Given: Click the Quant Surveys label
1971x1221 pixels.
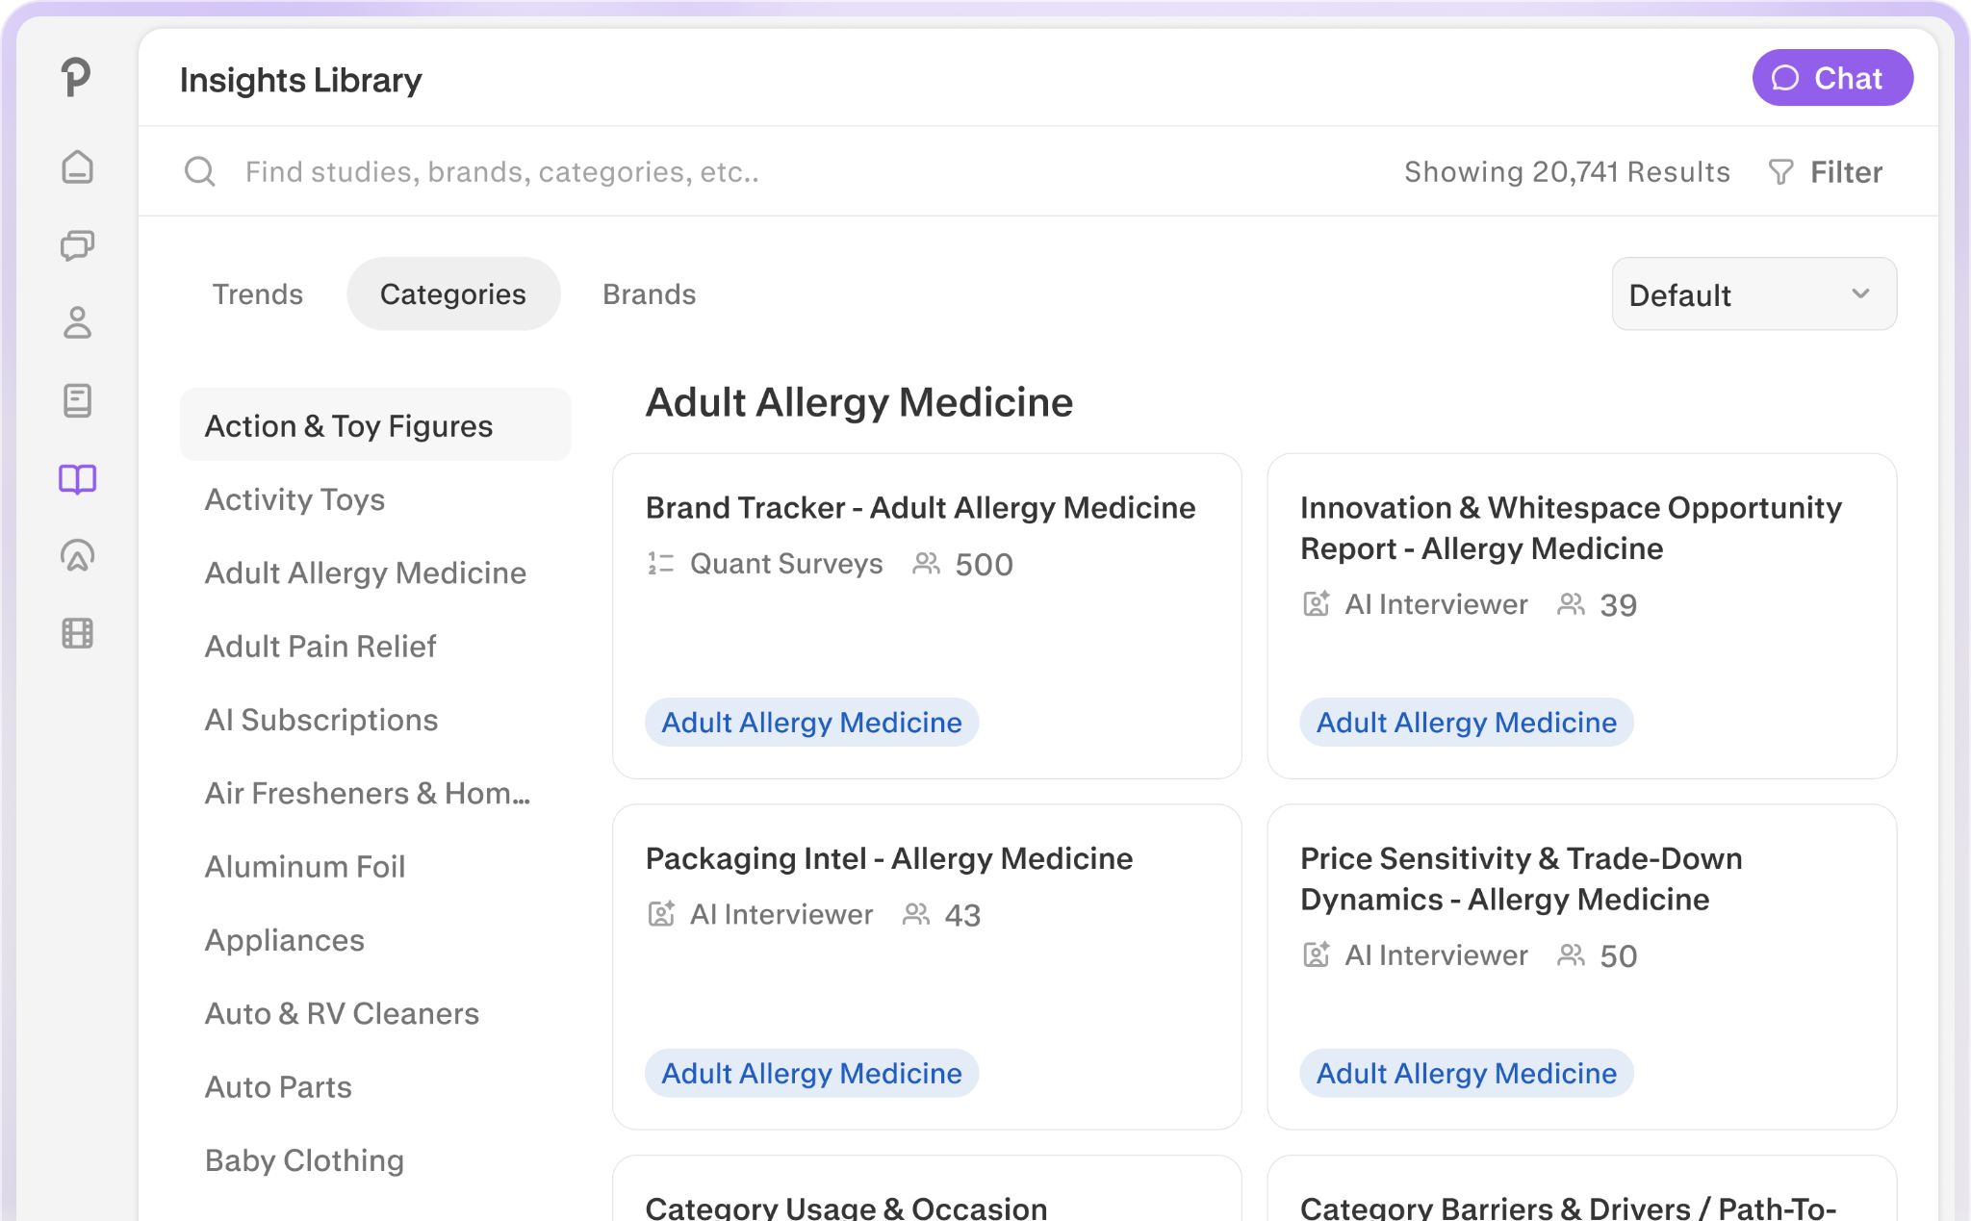Looking at the screenshot, I should [x=786, y=564].
